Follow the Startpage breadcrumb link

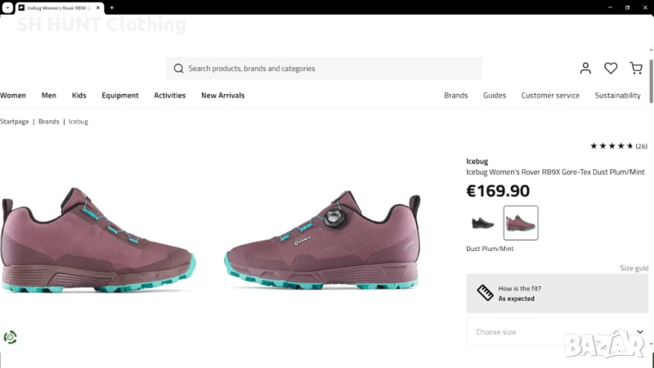click(x=14, y=122)
